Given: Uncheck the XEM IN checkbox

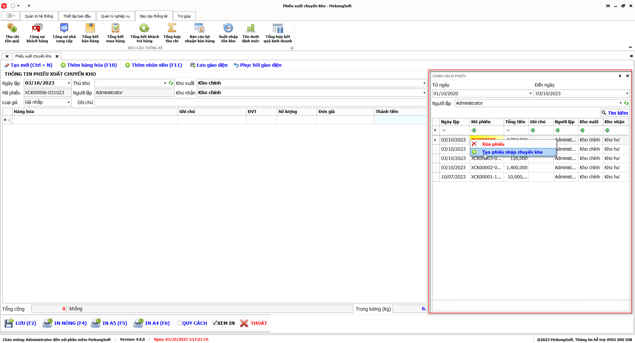Looking at the screenshot, I should (215, 323).
